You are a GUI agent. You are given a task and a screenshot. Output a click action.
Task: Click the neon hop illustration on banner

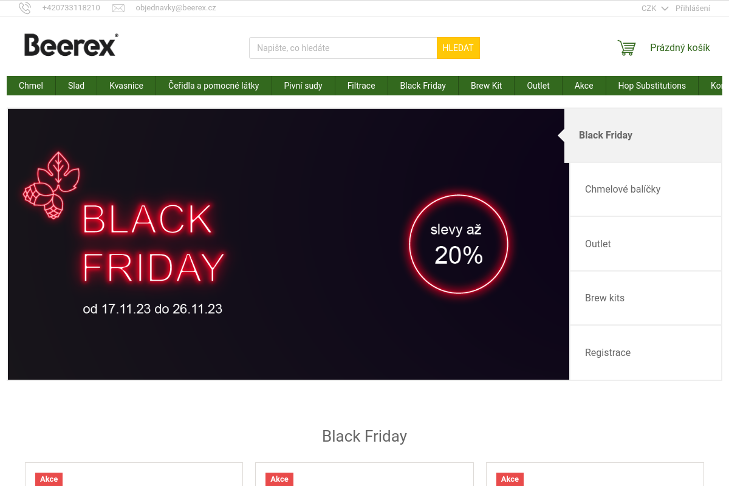point(51,185)
